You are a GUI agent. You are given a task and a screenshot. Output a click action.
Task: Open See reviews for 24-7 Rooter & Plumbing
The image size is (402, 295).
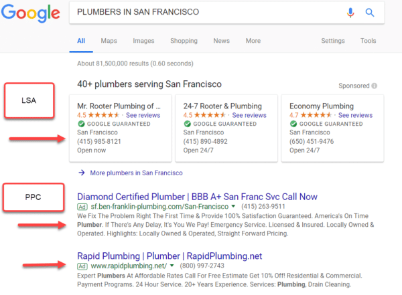point(249,115)
